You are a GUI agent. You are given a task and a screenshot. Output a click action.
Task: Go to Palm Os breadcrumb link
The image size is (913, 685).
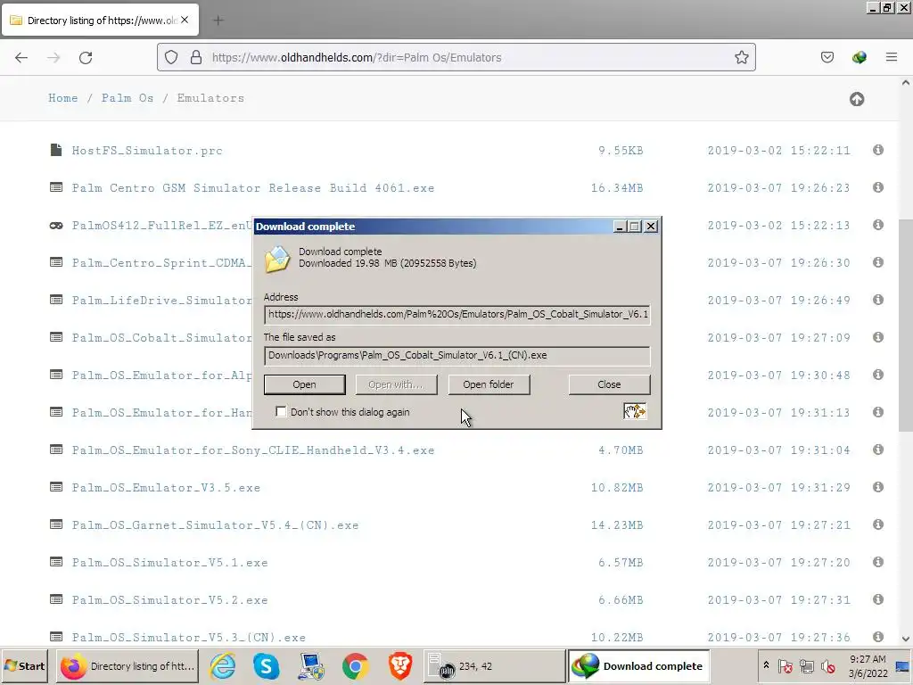click(127, 98)
